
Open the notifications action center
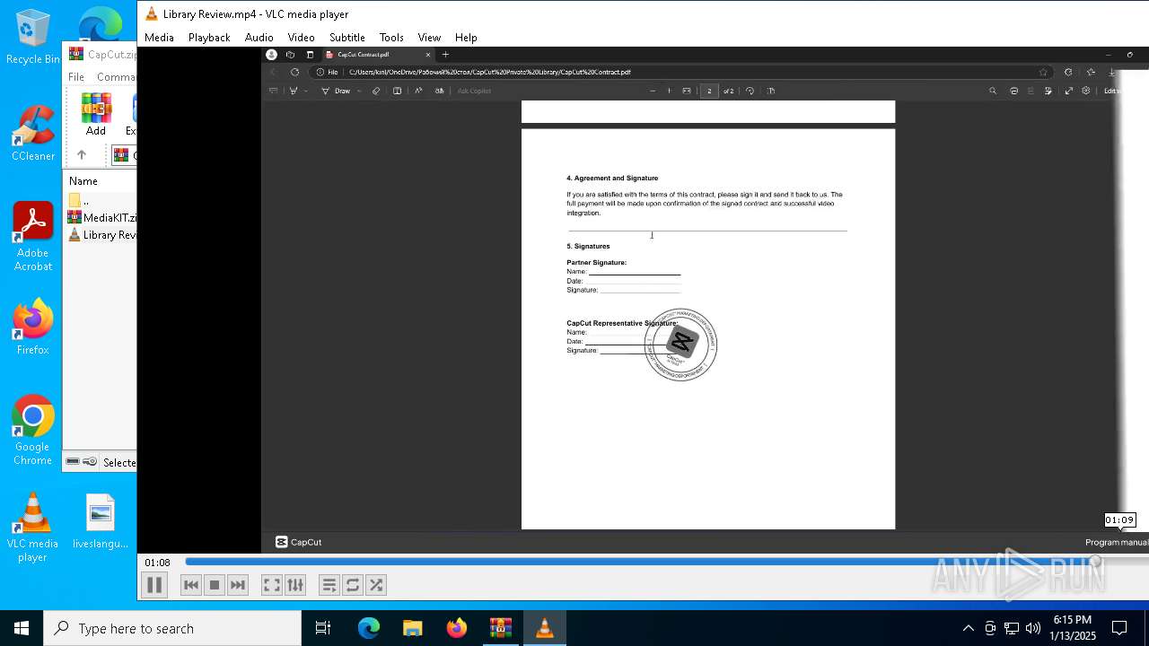(x=1119, y=628)
